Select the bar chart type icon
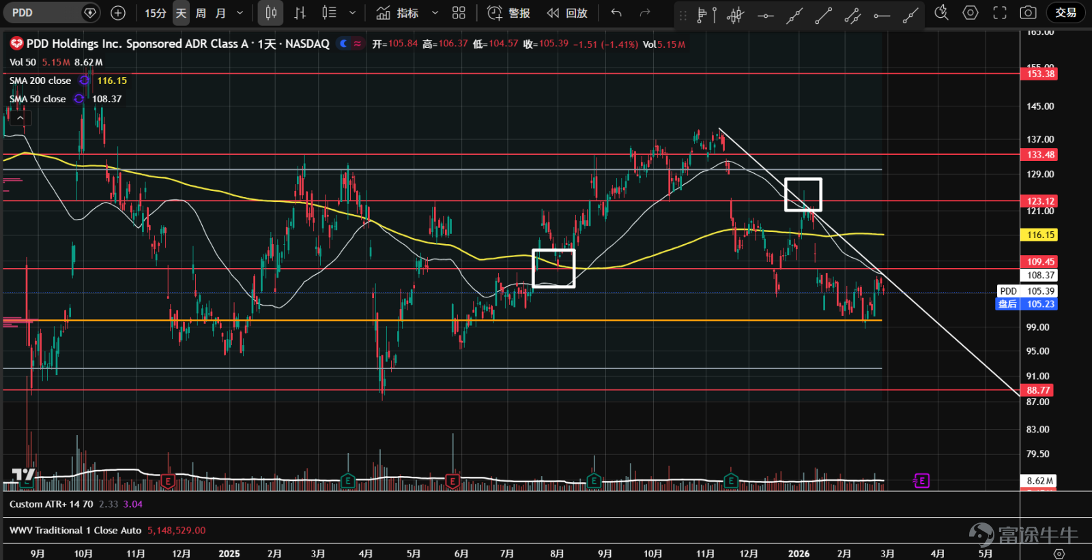The width and height of the screenshot is (1092, 560). tap(300, 13)
